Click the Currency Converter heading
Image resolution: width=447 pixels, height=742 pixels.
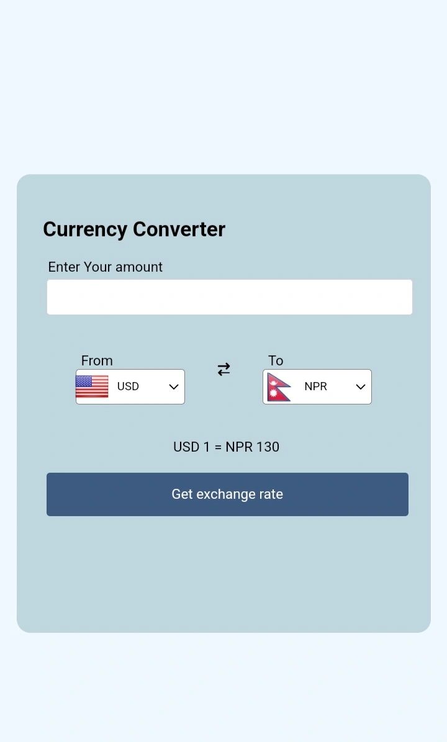click(134, 230)
